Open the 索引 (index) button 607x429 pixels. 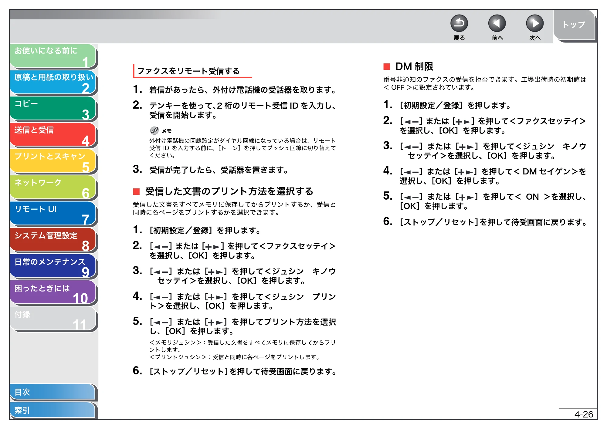53,410
